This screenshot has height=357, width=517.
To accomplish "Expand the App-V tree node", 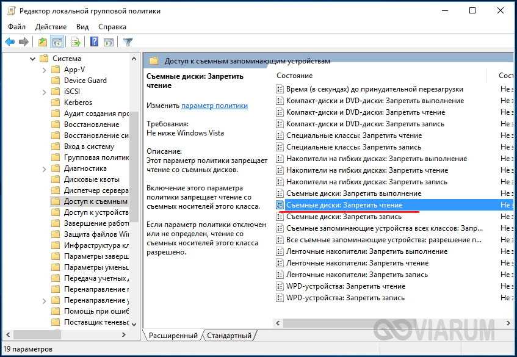I will pyautogui.click(x=44, y=70).
